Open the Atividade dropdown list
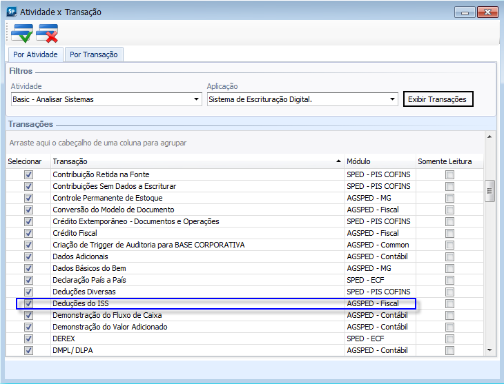This screenshot has height=384, width=504. (x=196, y=99)
